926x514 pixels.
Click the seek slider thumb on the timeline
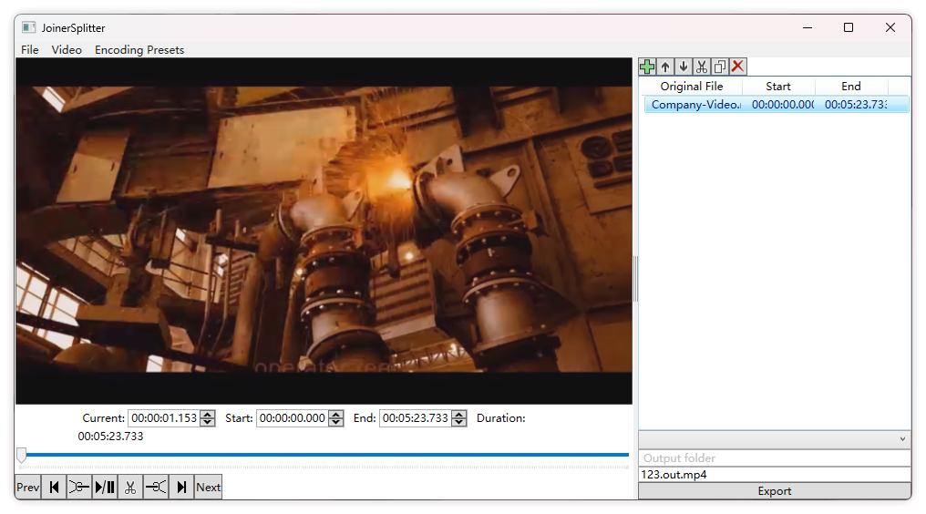click(21, 455)
